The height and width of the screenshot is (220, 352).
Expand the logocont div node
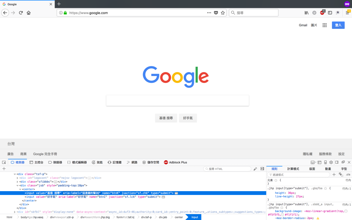tap(18, 178)
